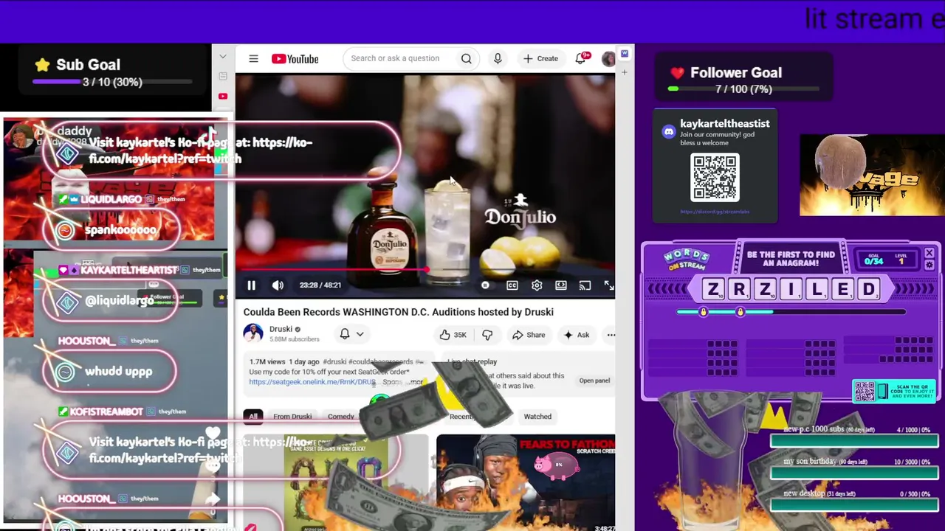Click the Words on Stream logo

(x=687, y=260)
